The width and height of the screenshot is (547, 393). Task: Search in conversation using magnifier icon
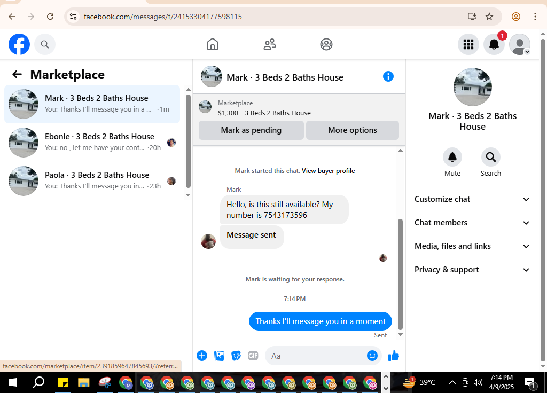tap(491, 158)
